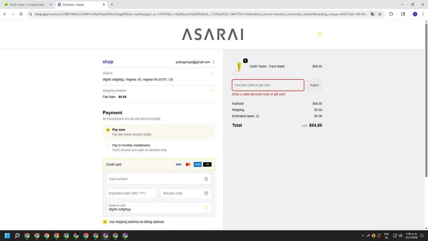Click the American Express card icon
Screen dimensions: 428x241
197,164
